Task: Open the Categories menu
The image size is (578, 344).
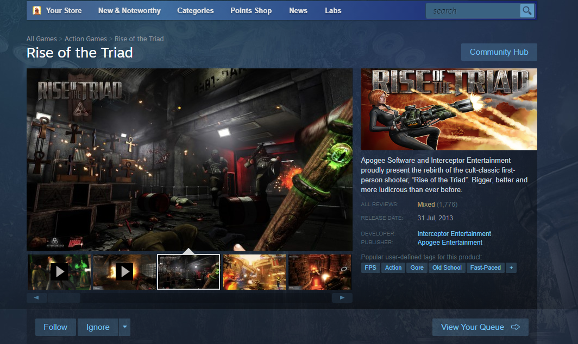Action: pyautogui.click(x=196, y=10)
